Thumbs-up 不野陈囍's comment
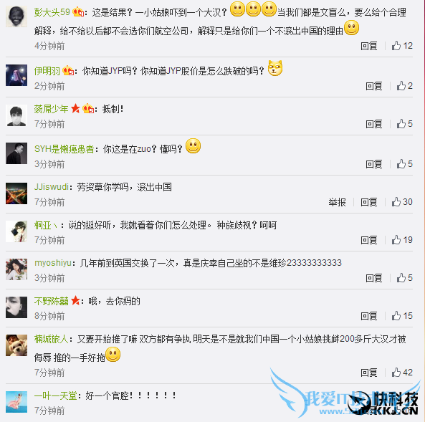Screen dimensions: 425x422 pyautogui.click(x=402, y=316)
